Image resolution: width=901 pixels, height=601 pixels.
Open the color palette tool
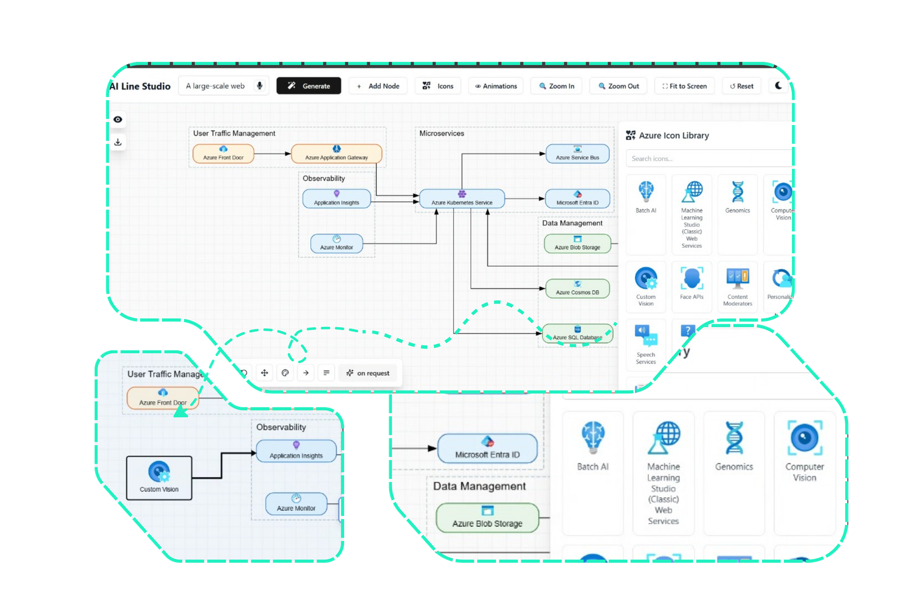[x=285, y=373]
